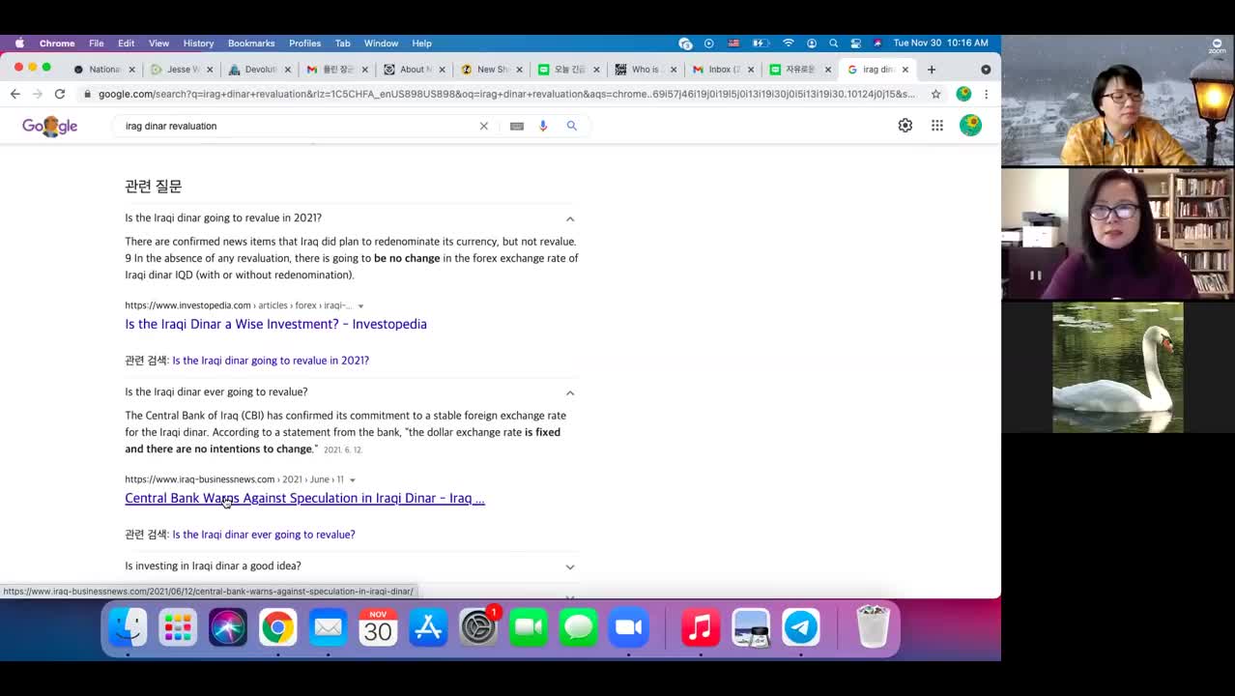Open the on-screen keyboard input tool
The height and width of the screenshot is (696, 1235).
(x=517, y=126)
